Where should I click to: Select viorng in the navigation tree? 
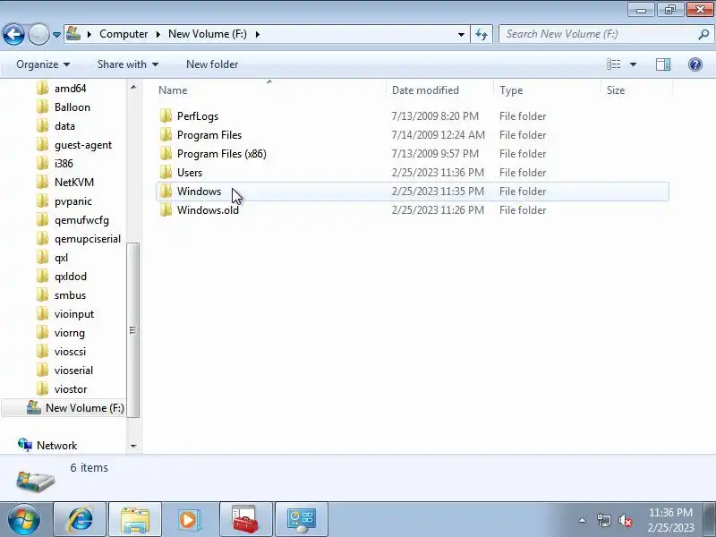coord(70,333)
